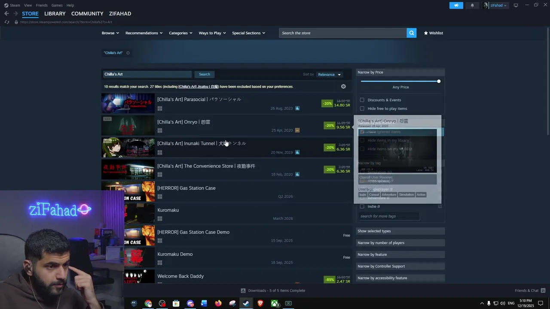The image size is (550, 309).
Task: Click the Downloads status icon
Action: click(243, 291)
